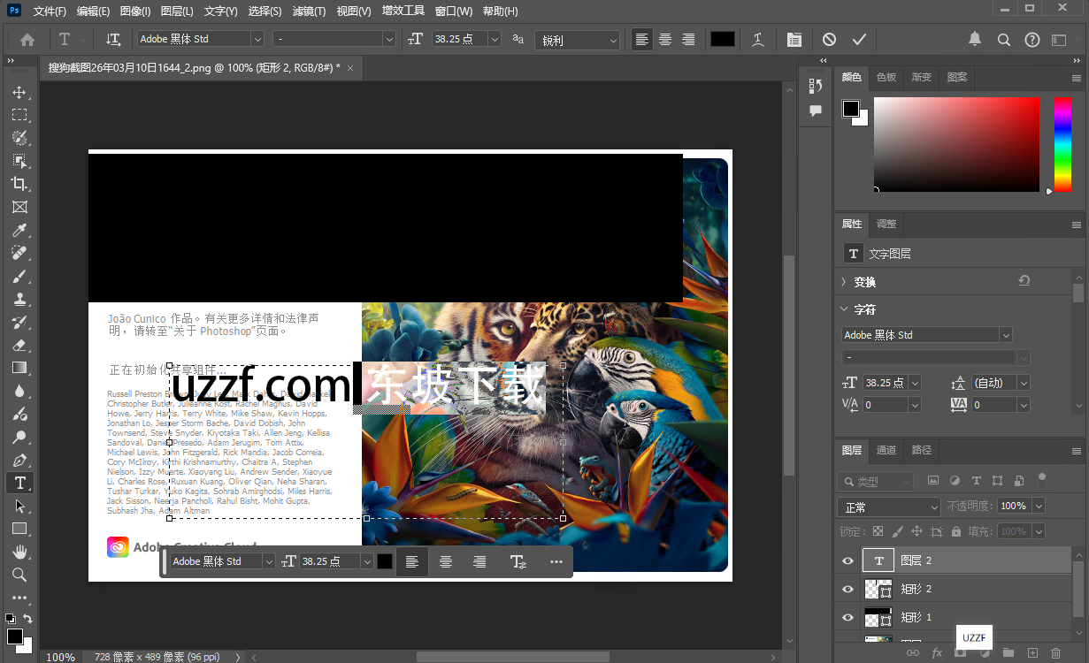The width and height of the screenshot is (1089, 663).
Task: Cancel text edits with the slash button
Action: tap(827, 39)
